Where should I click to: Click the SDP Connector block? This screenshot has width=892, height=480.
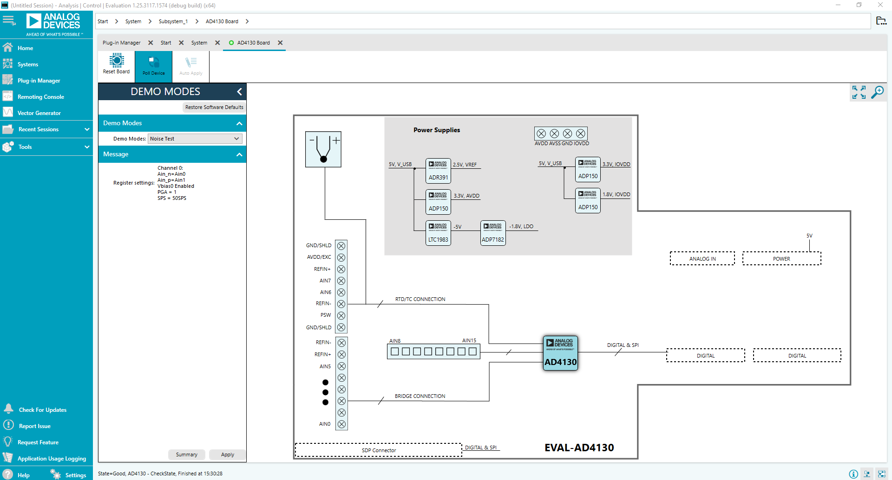[379, 450]
